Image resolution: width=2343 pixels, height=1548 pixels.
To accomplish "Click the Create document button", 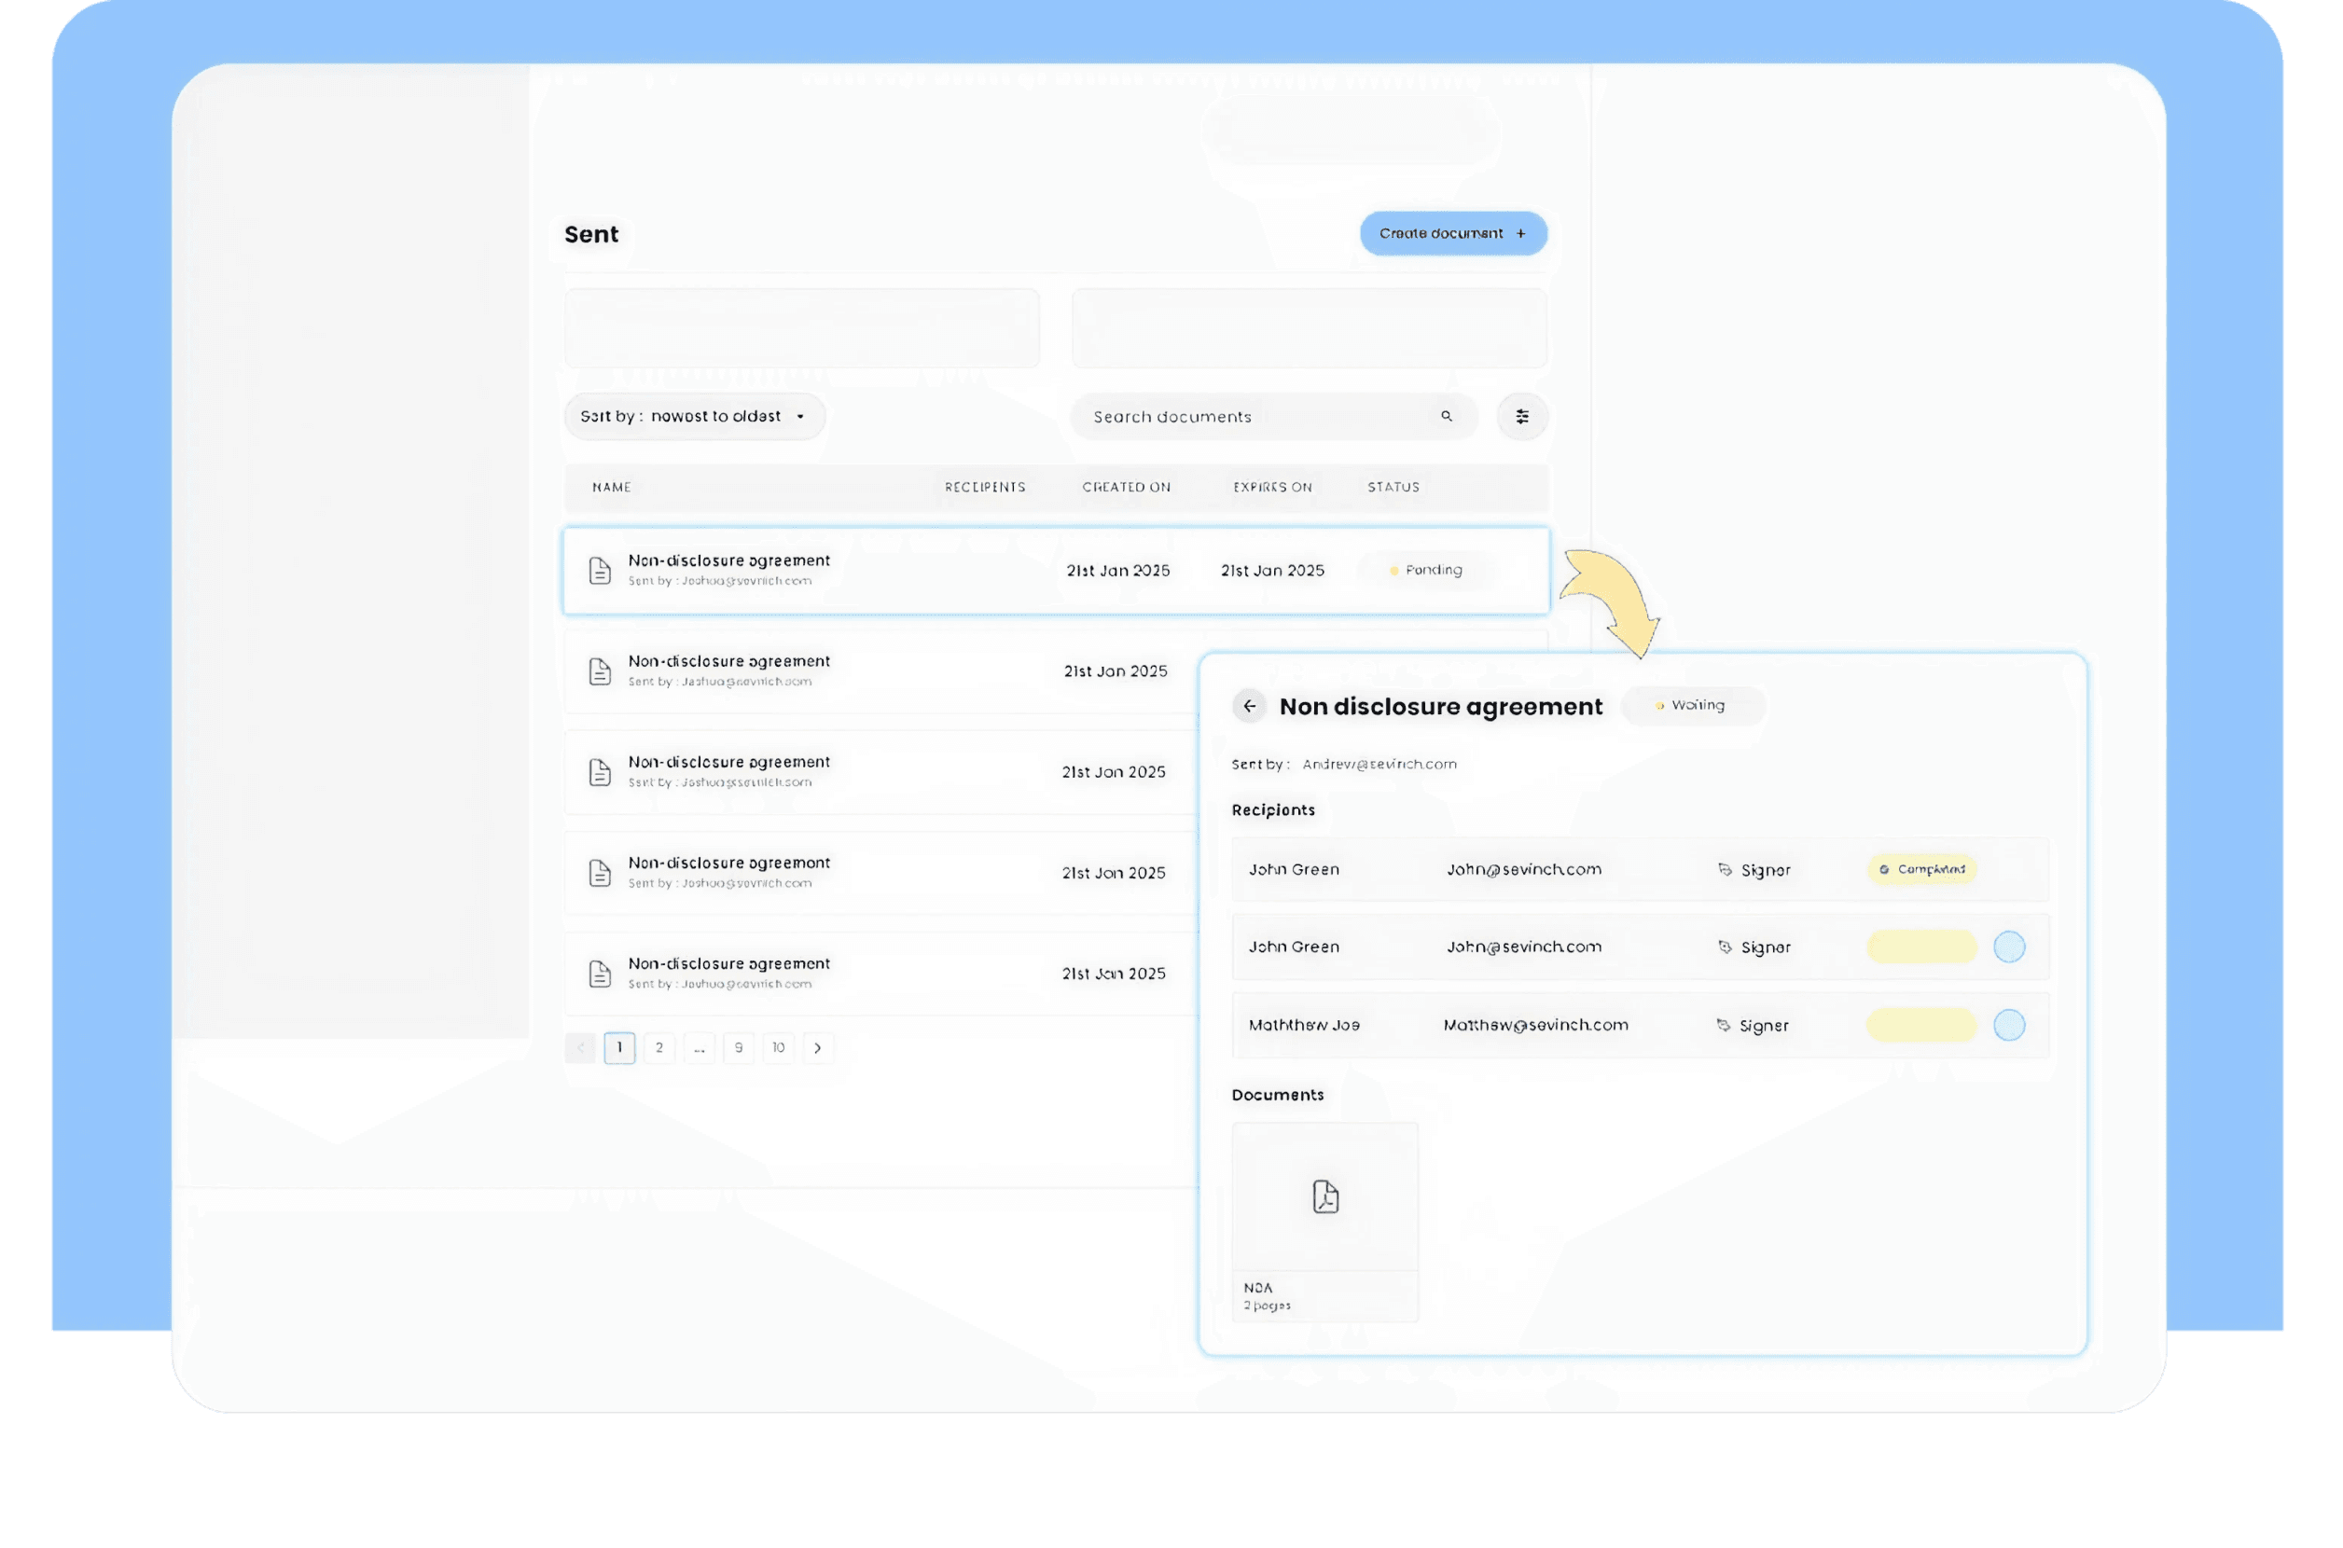I will [x=1452, y=233].
